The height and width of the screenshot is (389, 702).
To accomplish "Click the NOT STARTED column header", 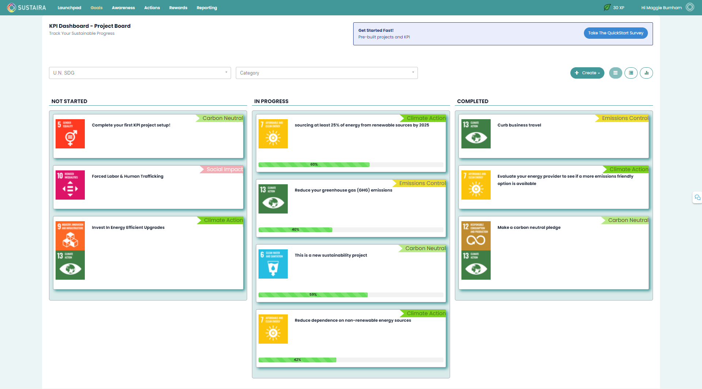I will [x=69, y=101].
